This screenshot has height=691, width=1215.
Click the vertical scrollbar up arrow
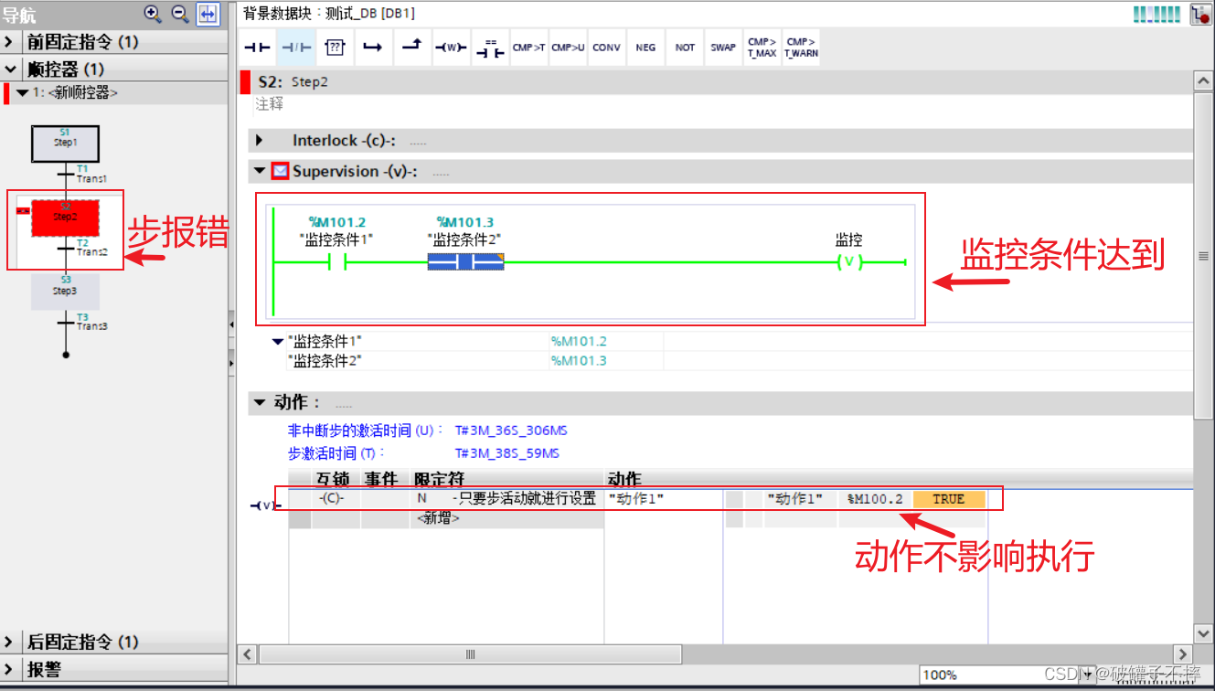[1204, 81]
